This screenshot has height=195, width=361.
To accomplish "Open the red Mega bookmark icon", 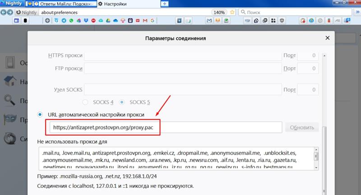I will click(93, 20).
